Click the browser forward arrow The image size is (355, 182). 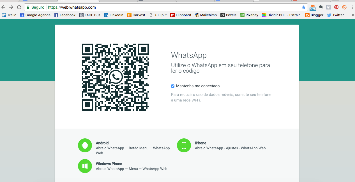tap(11, 7)
